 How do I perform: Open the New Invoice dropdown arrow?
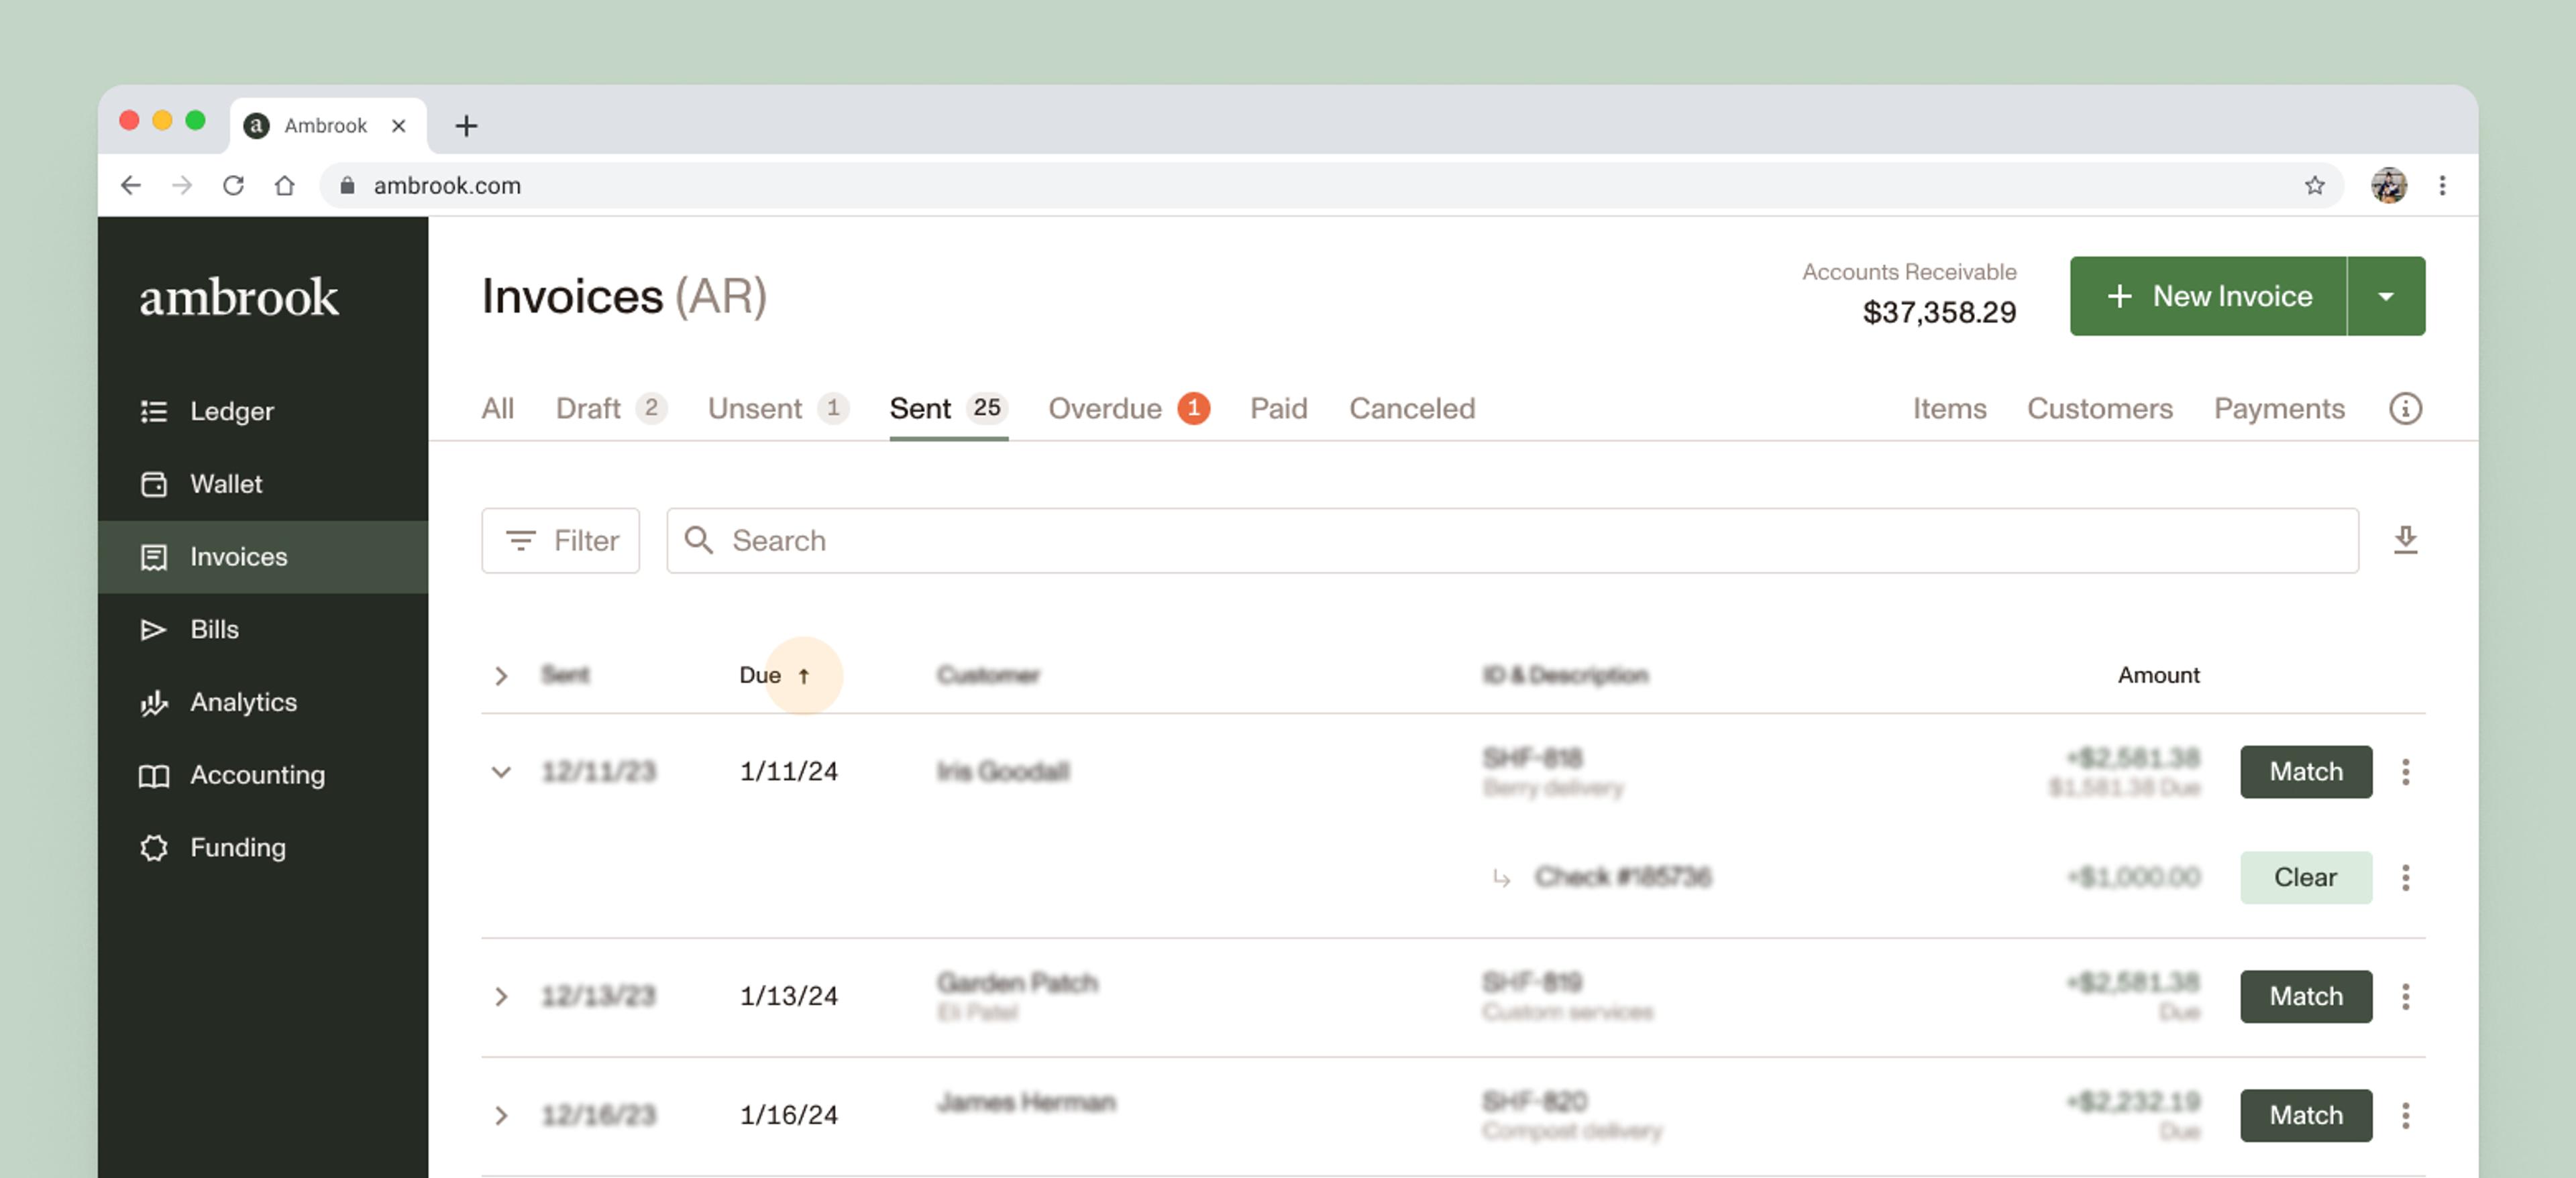pos(2385,296)
